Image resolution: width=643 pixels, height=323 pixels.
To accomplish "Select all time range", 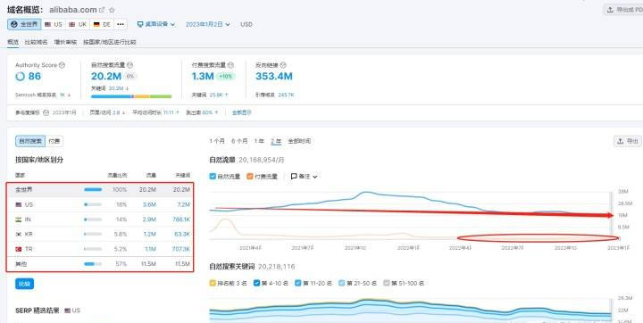I will [x=299, y=141].
